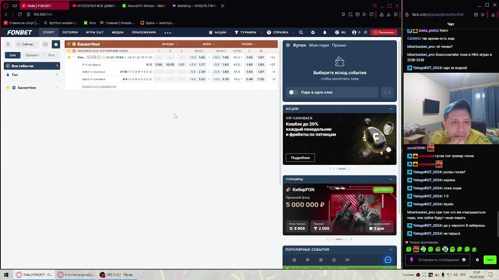Expand Баскетбол sidebar chevron

pyautogui.click(x=57, y=88)
